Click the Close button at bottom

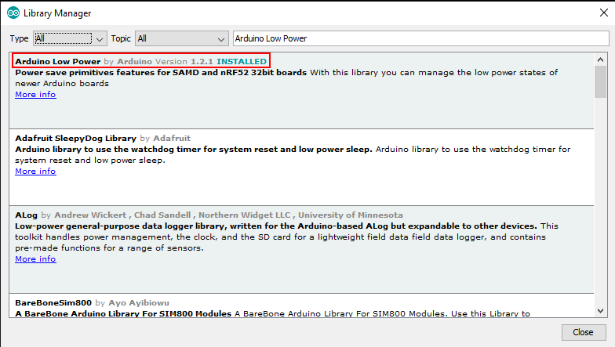583,332
